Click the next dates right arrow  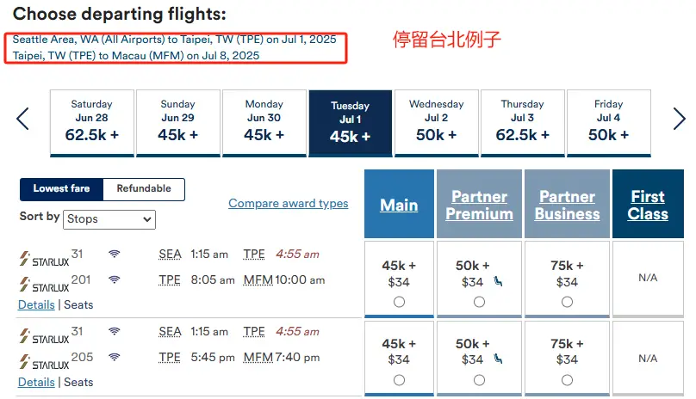click(679, 119)
